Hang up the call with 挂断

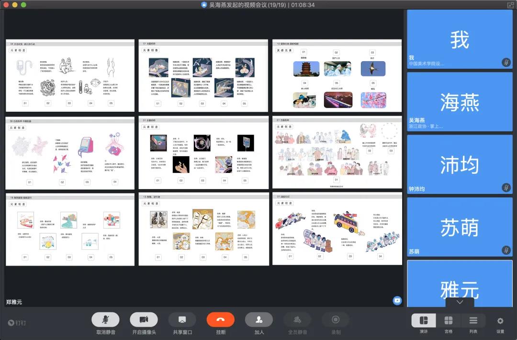[221, 319]
